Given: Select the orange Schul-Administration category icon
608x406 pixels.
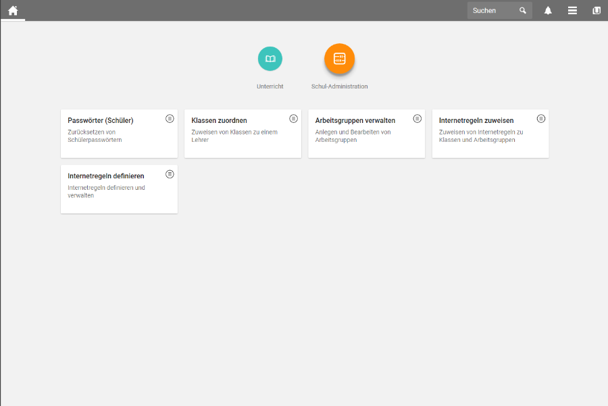Looking at the screenshot, I should [x=339, y=59].
